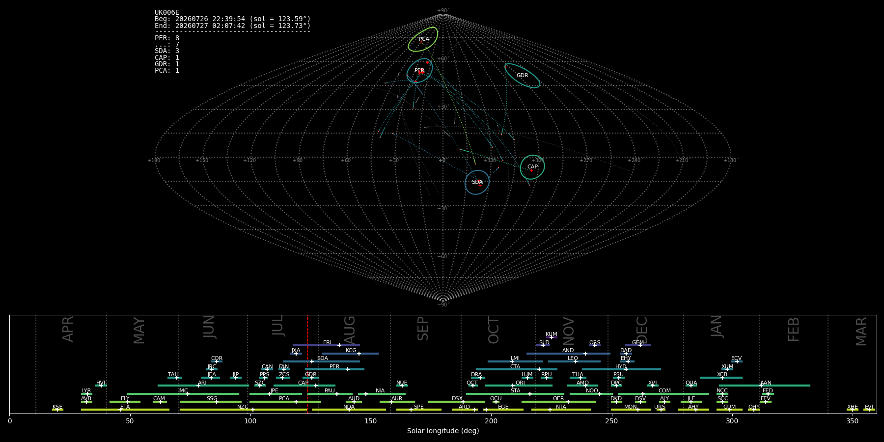Click the XCB shower bar in the timeline

721,377
